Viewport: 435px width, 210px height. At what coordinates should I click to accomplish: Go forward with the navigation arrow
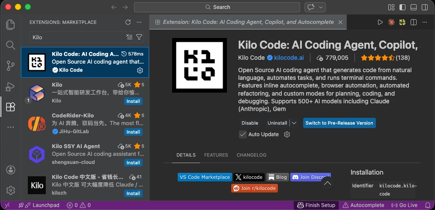pyautogui.click(x=125, y=7)
